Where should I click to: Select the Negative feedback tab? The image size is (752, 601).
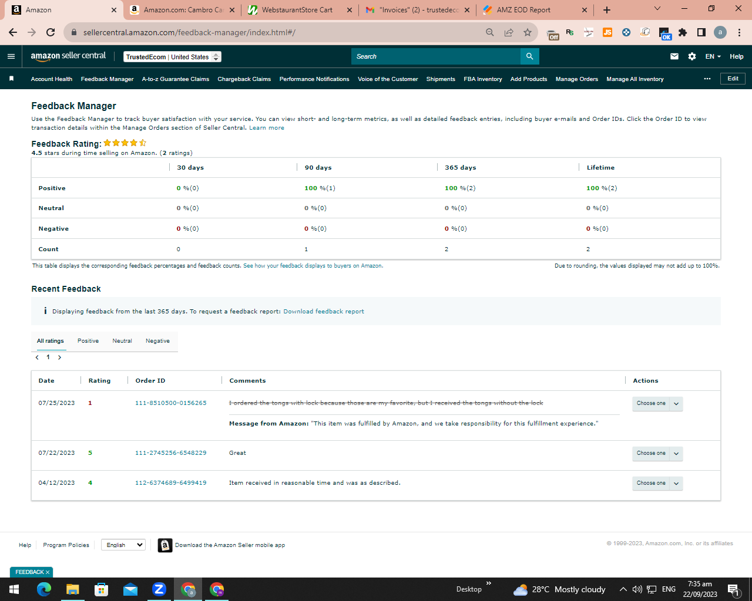(x=157, y=341)
